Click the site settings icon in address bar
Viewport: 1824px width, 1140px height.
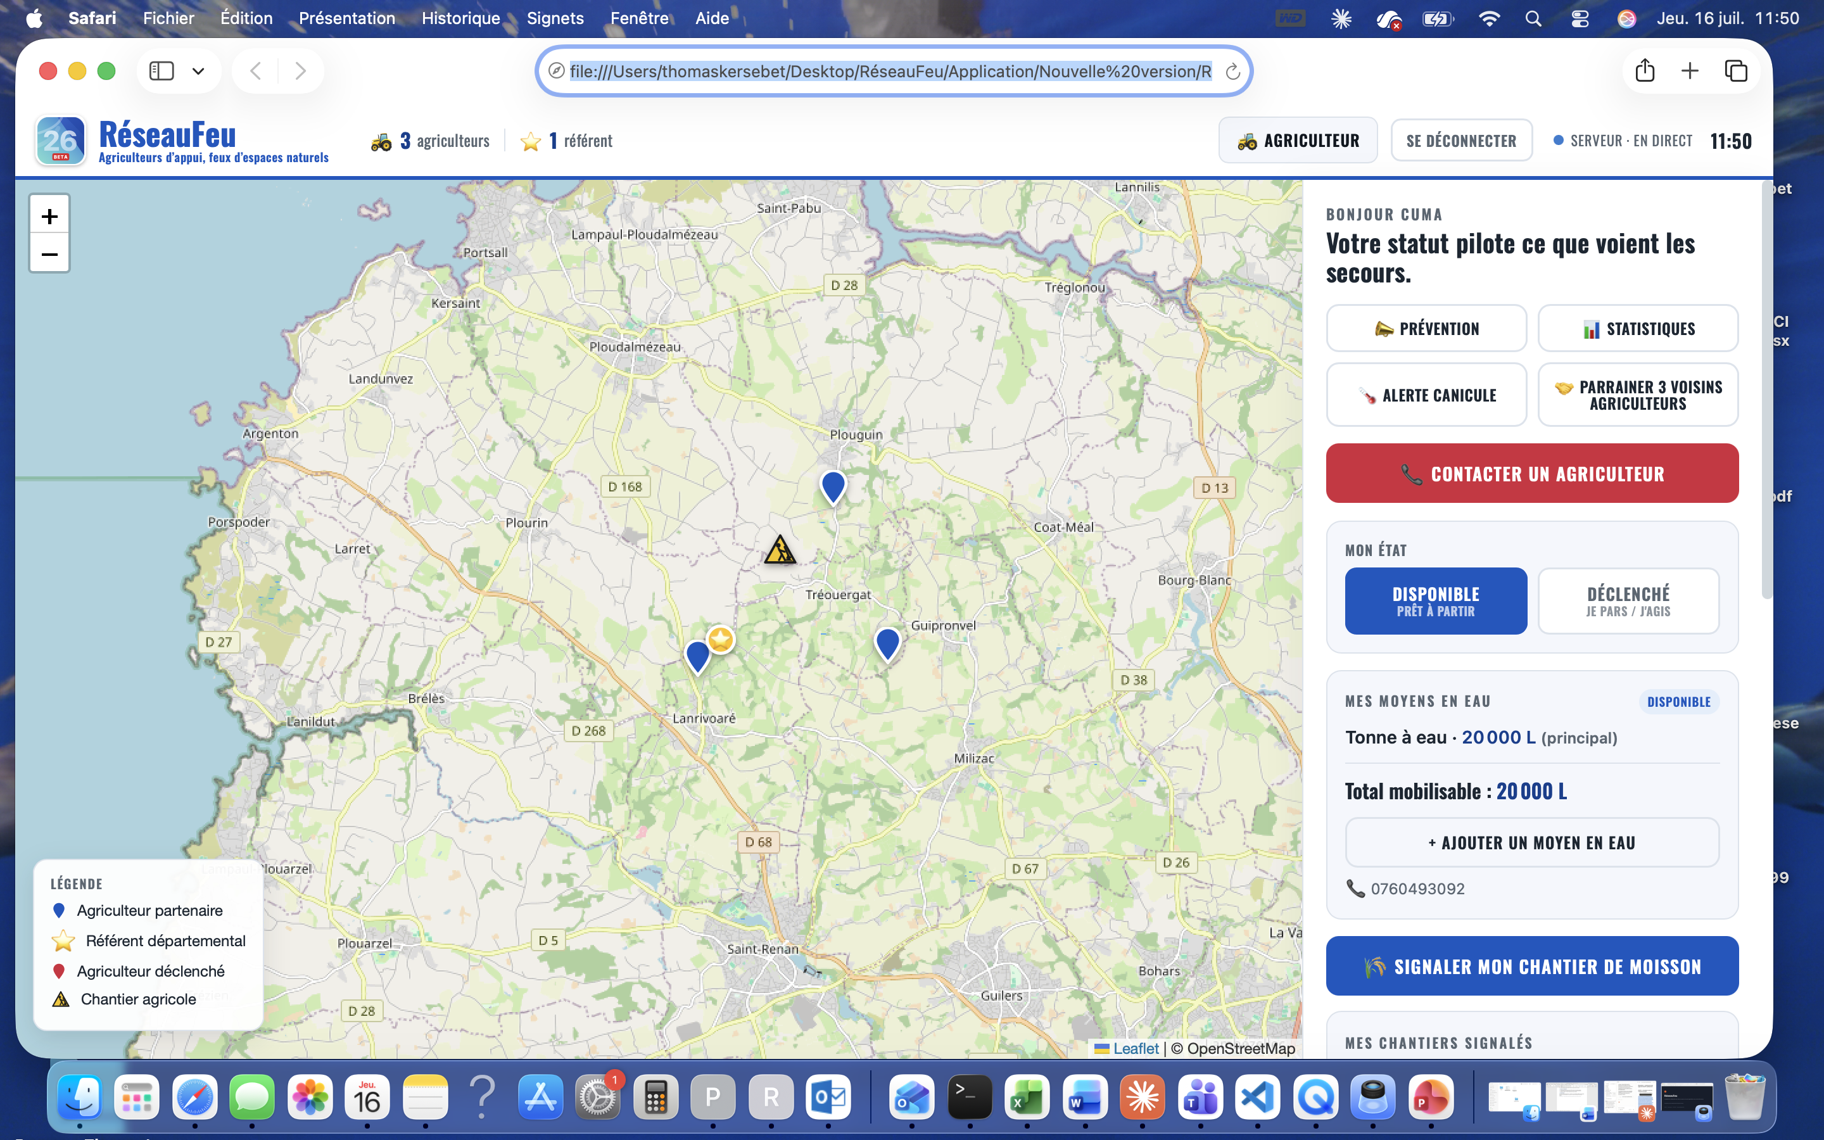[556, 71]
